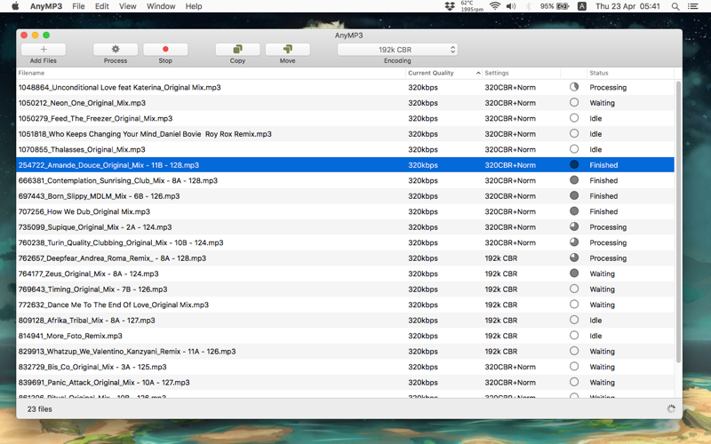Click the battery 95% indicator
This screenshot has width=711, height=444.
point(555,6)
